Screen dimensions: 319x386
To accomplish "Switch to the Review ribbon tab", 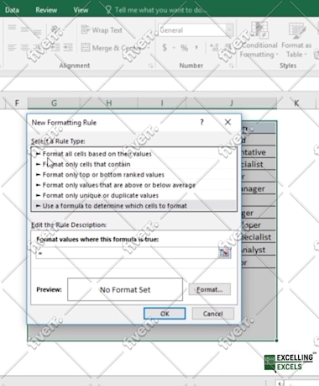I will (x=46, y=10).
